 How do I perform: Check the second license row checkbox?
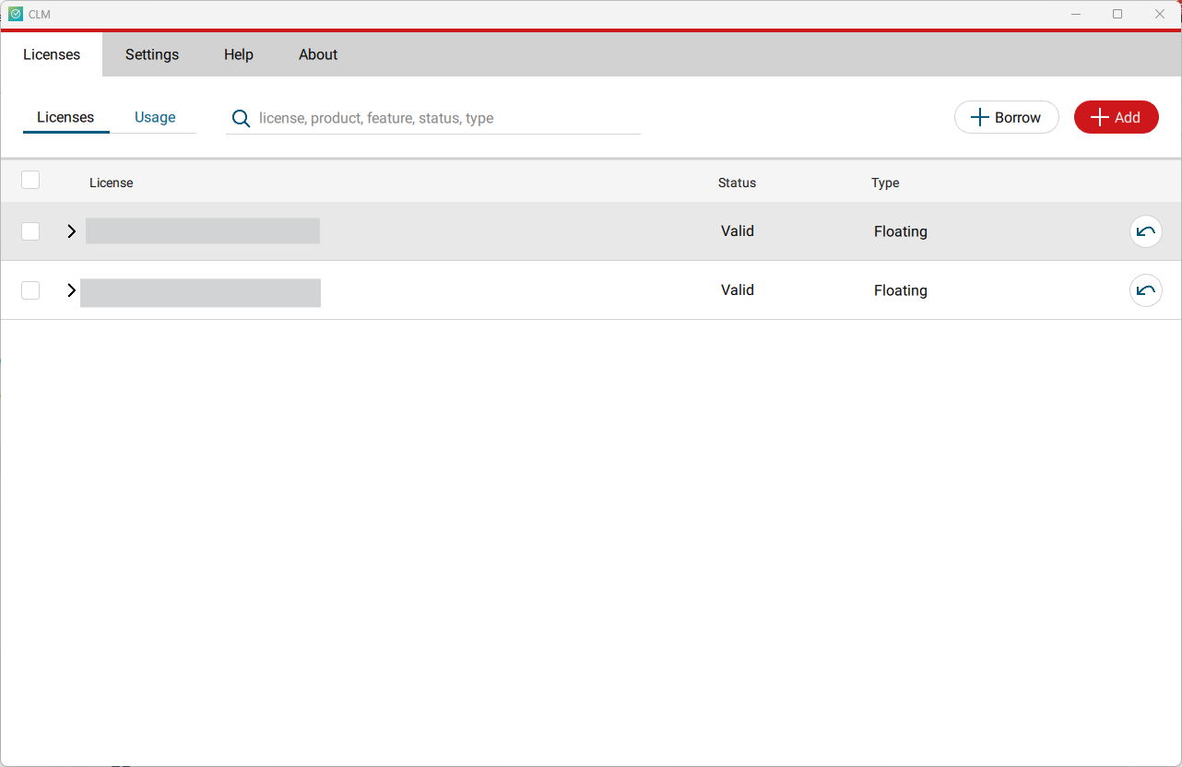click(x=30, y=290)
